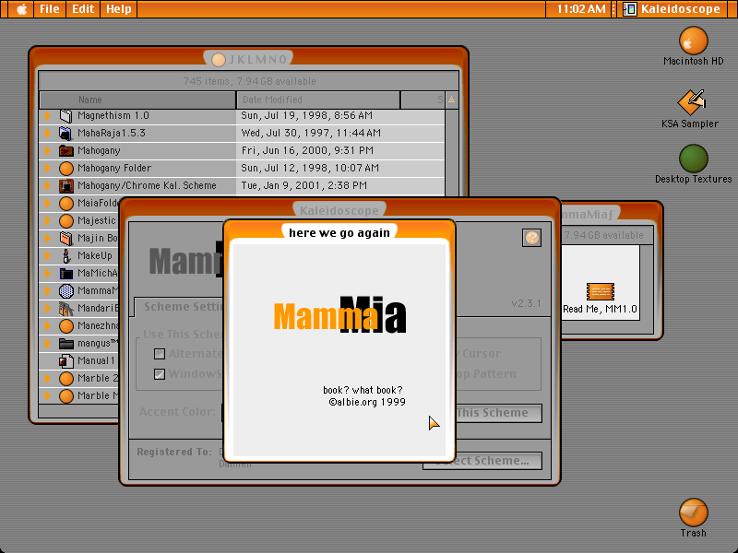Screen dimensions: 738x553
Task: Expand the MakeUp disclosure triangle
Action: [x=48, y=256]
